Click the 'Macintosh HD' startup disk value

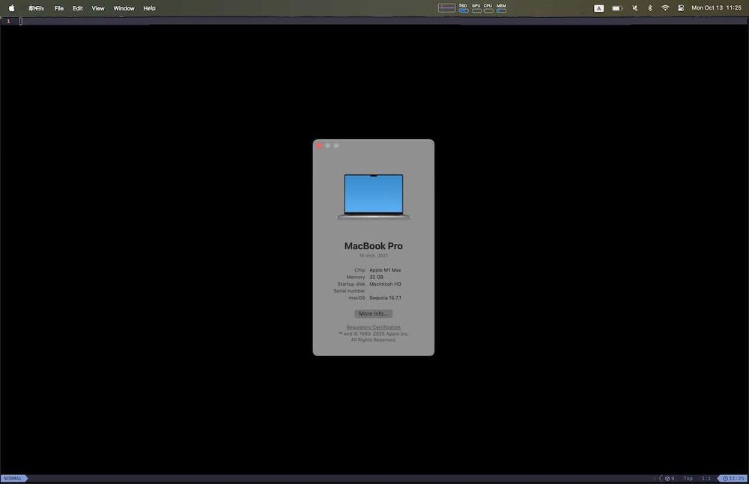(385, 284)
